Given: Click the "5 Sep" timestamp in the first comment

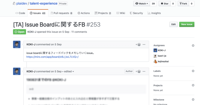Looking at the screenshot, I should (58, 44).
